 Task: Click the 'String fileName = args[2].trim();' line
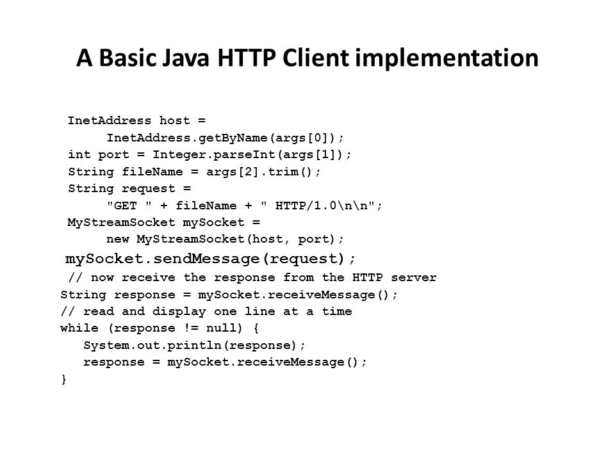194,172
